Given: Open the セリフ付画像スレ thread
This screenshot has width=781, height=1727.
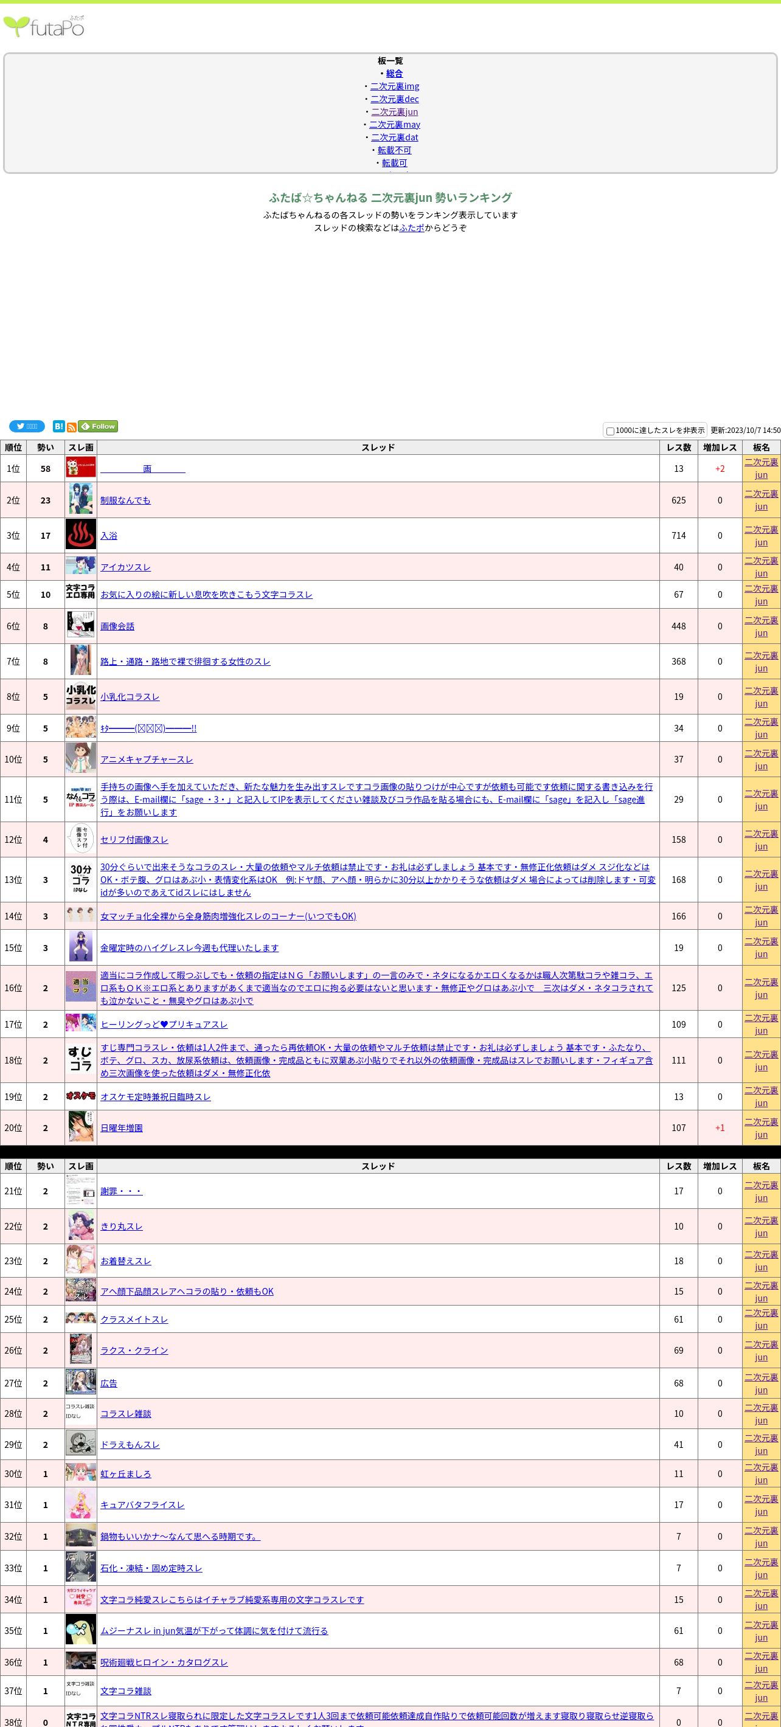Looking at the screenshot, I should click(x=134, y=839).
